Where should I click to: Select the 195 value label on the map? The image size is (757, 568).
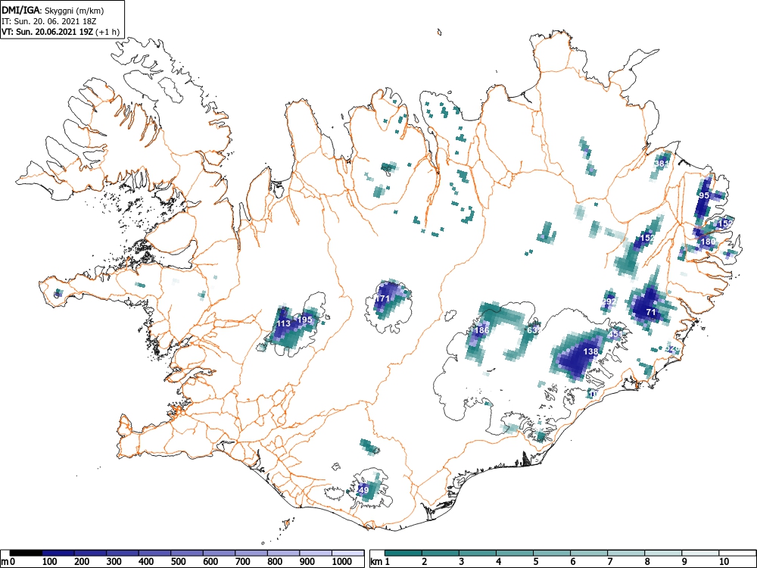[304, 320]
